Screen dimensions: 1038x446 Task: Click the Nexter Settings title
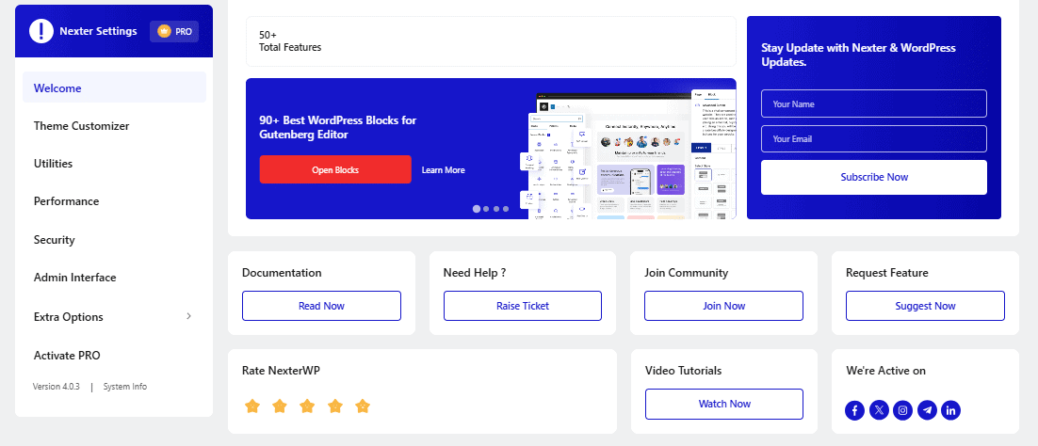coord(98,31)
